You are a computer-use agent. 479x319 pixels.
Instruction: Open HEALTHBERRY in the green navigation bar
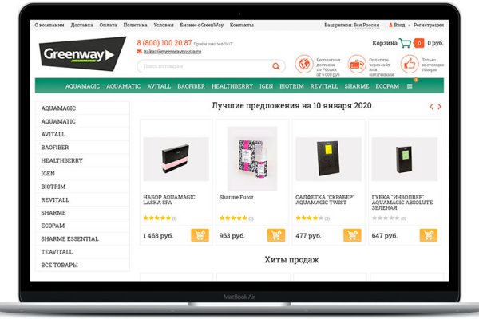point(232,86)
